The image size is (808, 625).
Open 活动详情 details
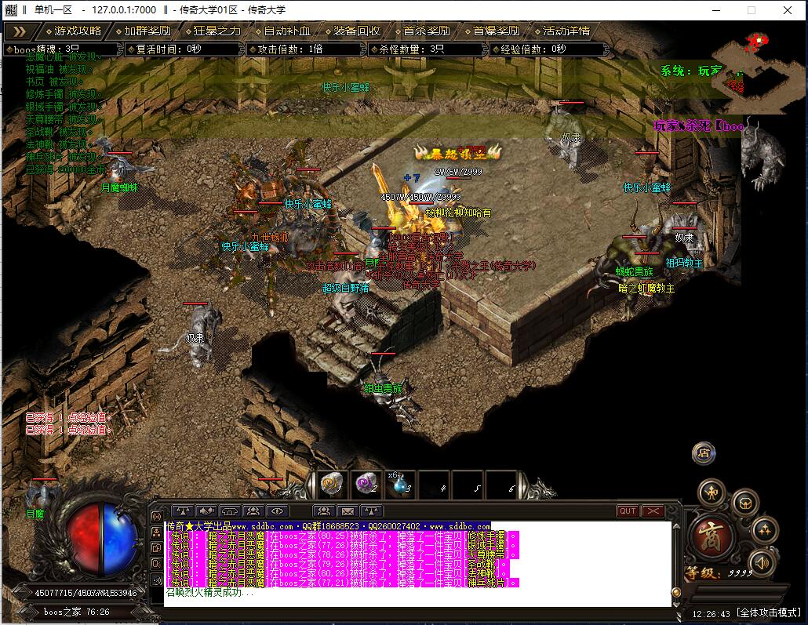pos(562,31)
